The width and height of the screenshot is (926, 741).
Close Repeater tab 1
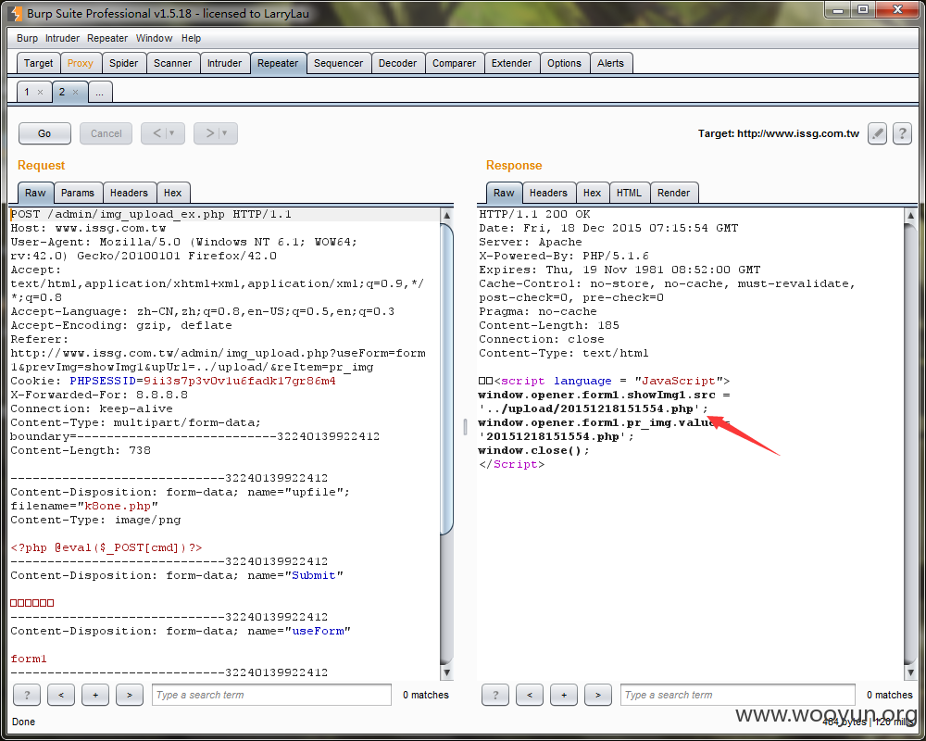[40, 93]
